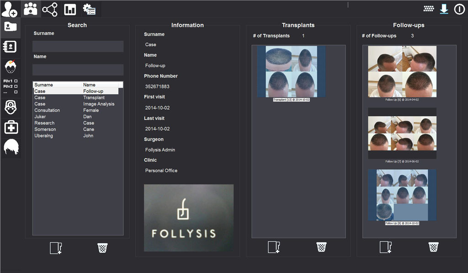Click the Surname search input field
Screen dimensions: 468x273
pyautogui.click(x=78, y=46)
